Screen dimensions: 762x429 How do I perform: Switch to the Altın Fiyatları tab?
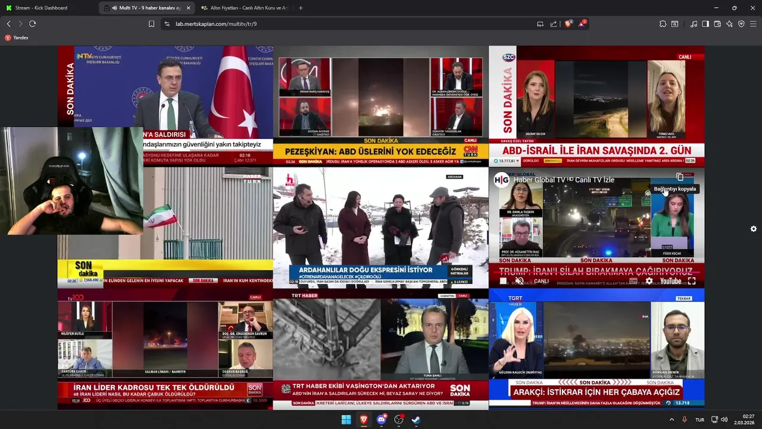(244, 8)
